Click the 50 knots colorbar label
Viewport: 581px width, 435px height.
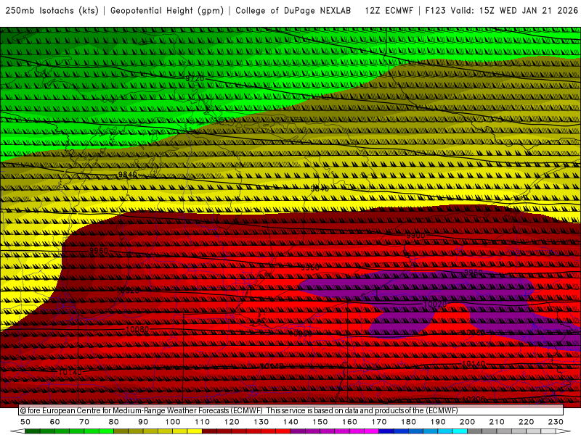tap(25, 422)
